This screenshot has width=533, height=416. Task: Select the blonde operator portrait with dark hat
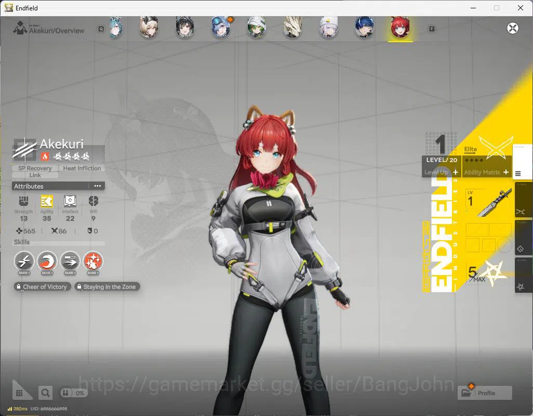pos(149,27)
